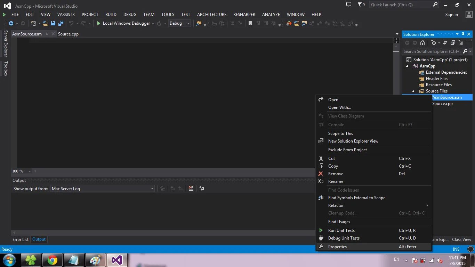This screenshot has height=267, width=475.
Task: Click Remove in the context menu
Action: 374,174
